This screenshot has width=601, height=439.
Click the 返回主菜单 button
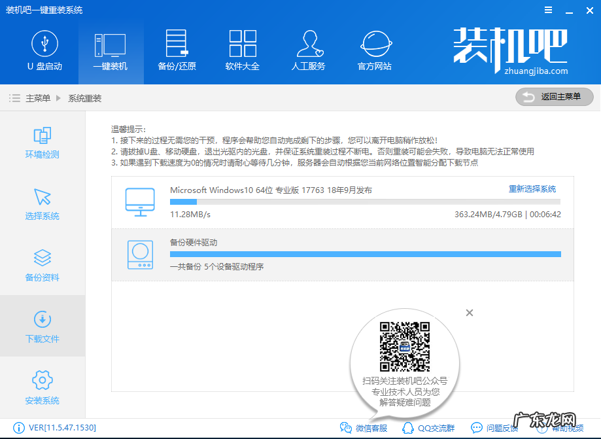554,96
